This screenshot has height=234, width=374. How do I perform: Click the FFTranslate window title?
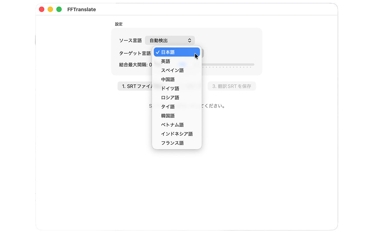(x=82, y=9)
